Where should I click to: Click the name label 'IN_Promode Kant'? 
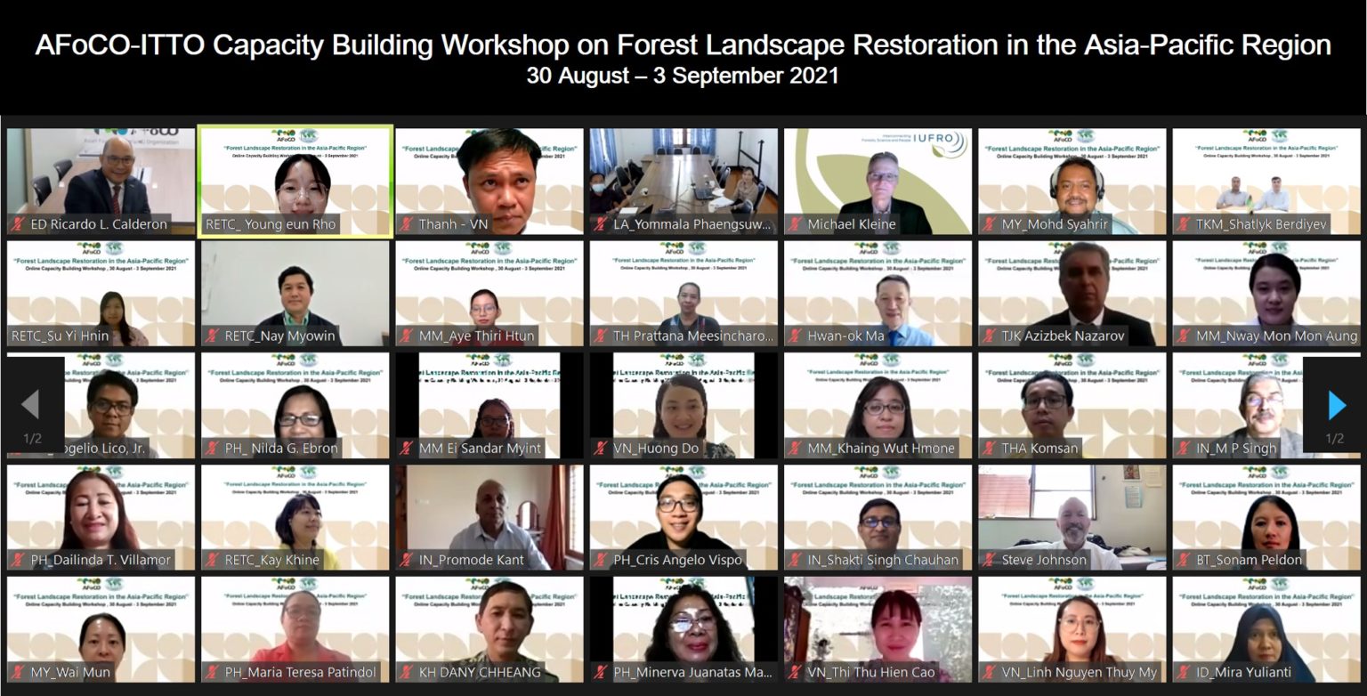click(472, 561)
